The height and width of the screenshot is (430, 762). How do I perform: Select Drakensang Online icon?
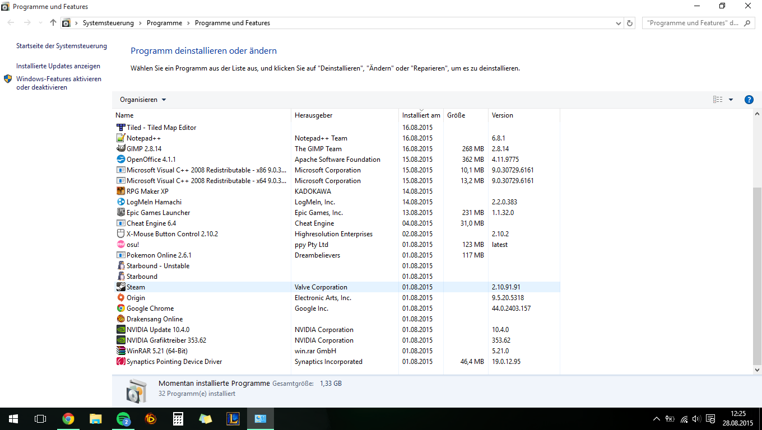click(120, 319)
